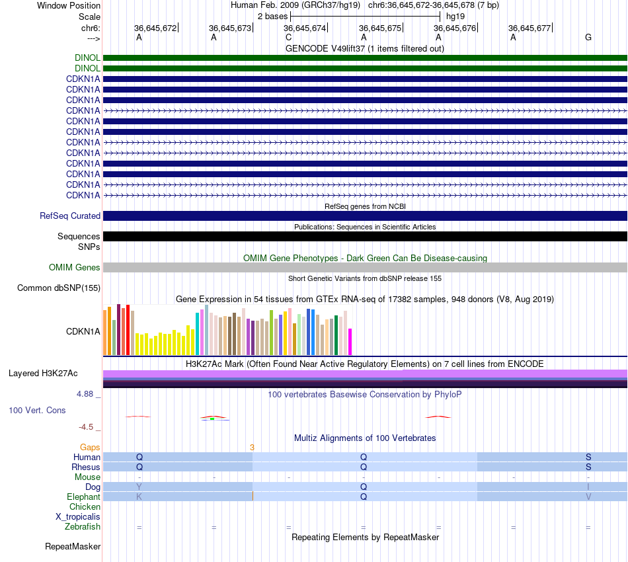
Task: Click the 'Short Genetic Variants from dbSNP' title
Action: 365,278
